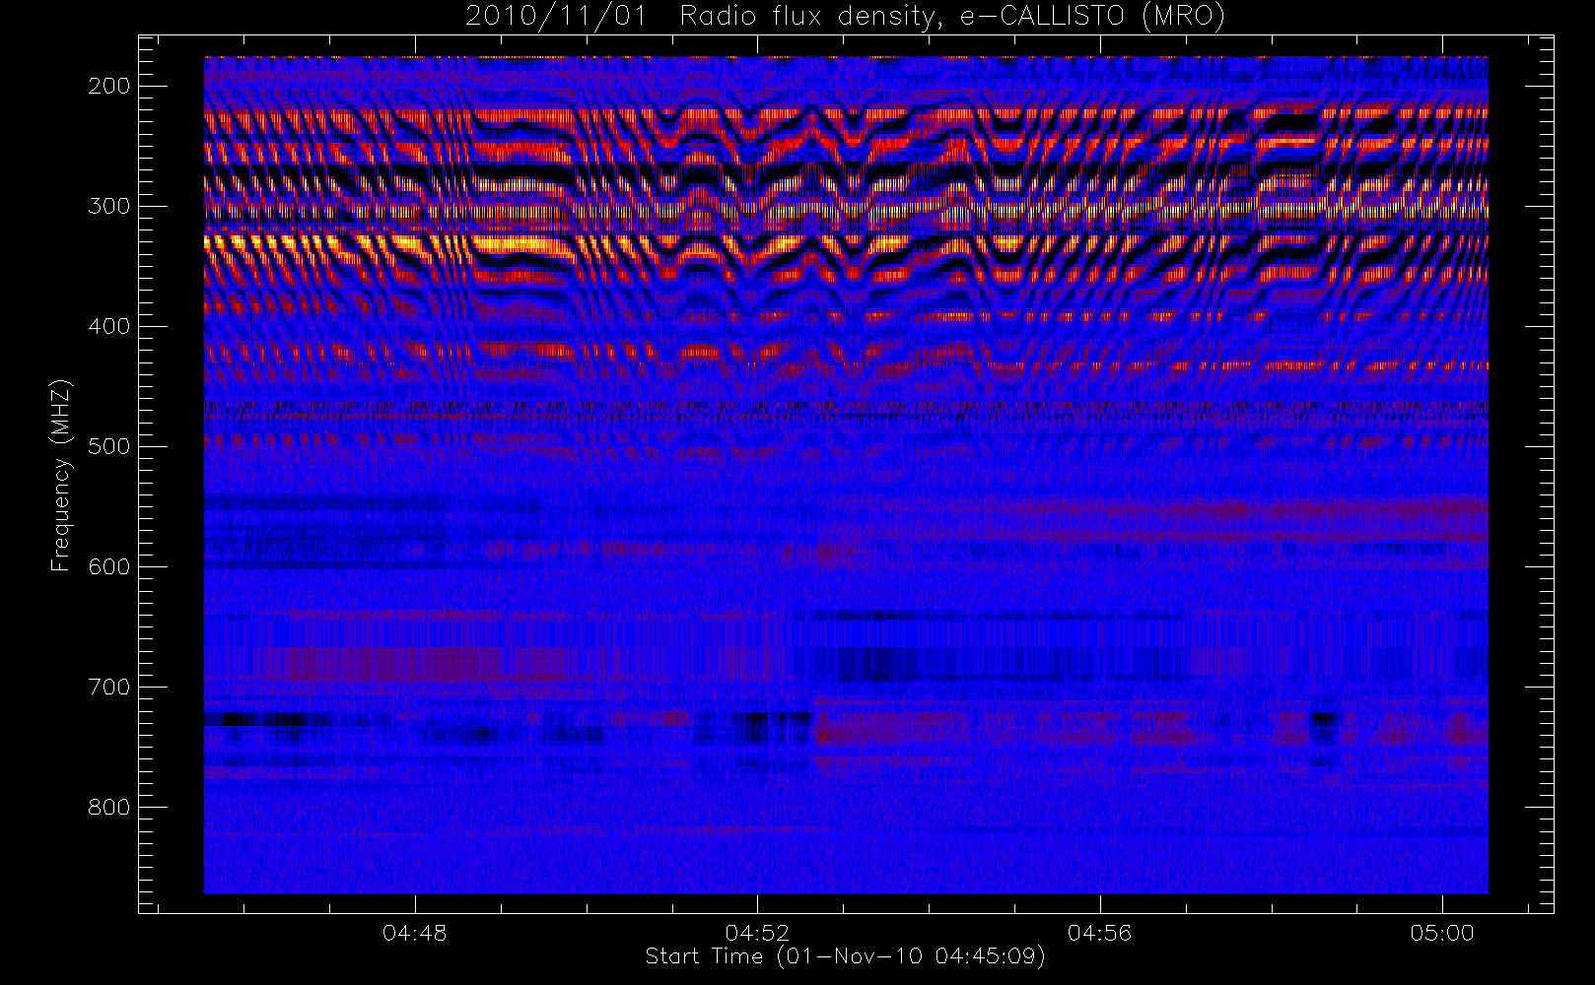
Task: Click the 05:00 time tick label
Action: point(1442,933)
